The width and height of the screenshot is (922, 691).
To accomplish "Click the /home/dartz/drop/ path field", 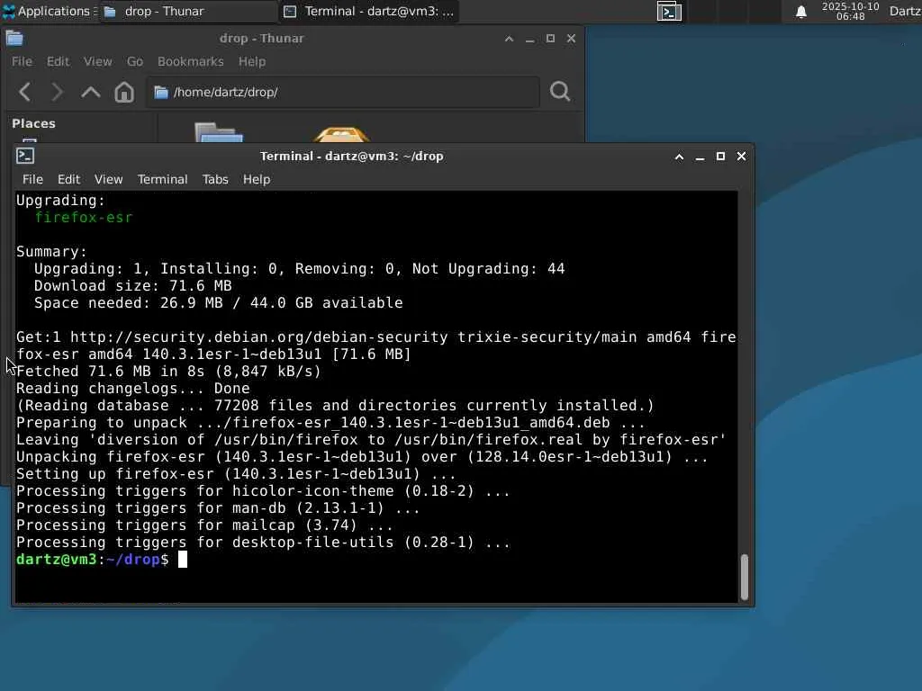I will pos(343,93).
